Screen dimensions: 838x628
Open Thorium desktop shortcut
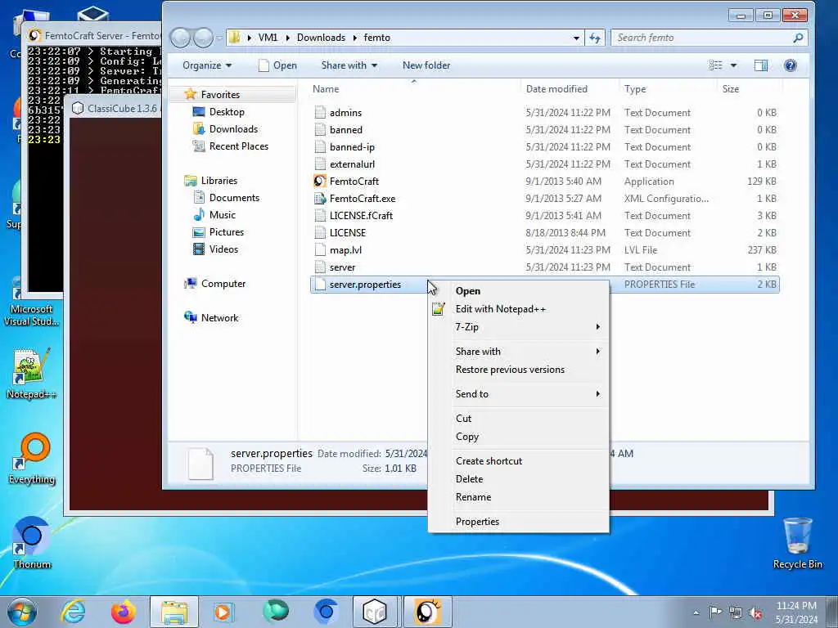[32, 543]
